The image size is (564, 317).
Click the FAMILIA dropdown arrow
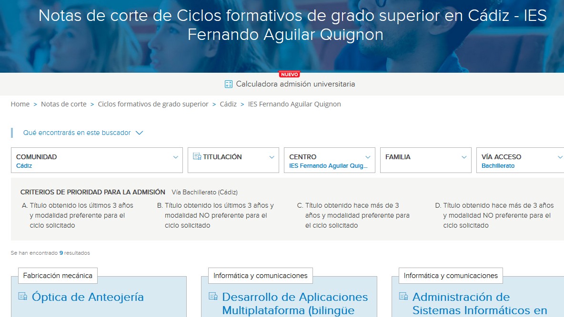pos(464,157)
